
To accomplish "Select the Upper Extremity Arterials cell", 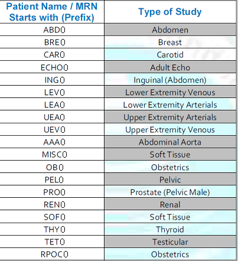I will click(x=170, y=117).
